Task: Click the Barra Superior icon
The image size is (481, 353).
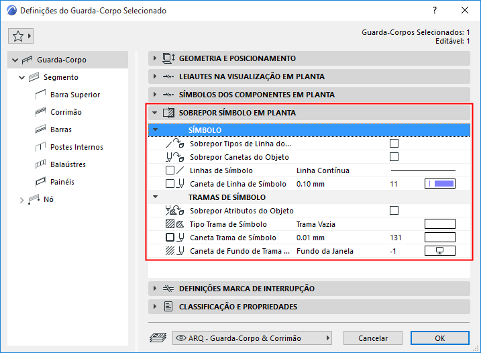Action: click(40, 95)
